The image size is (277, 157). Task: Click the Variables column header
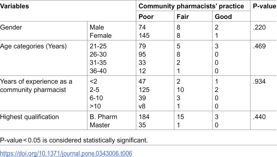(x=15, y=6)
